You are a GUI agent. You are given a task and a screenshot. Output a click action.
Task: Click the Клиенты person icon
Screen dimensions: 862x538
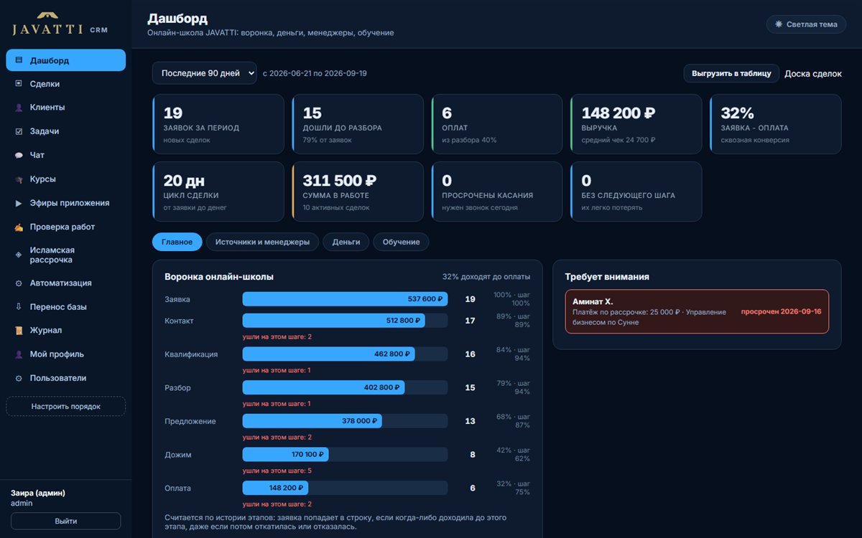pos(19,108)
